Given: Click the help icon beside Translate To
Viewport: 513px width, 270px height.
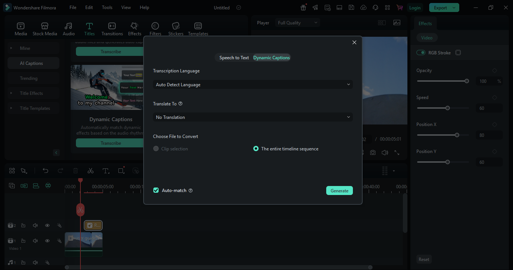Looking at the screenshot, I should coord(180,104).
